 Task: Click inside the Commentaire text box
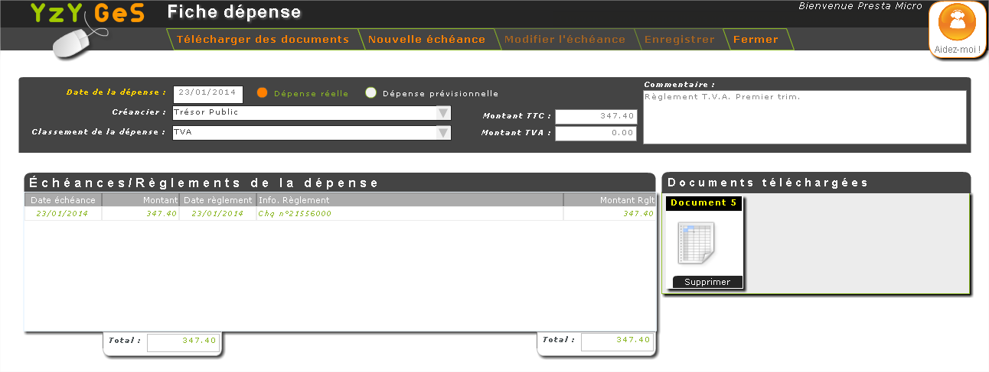click(805, 117)
